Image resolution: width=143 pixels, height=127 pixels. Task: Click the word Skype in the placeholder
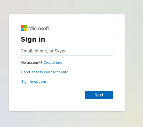pyautogui.click(x=61, y=51)
